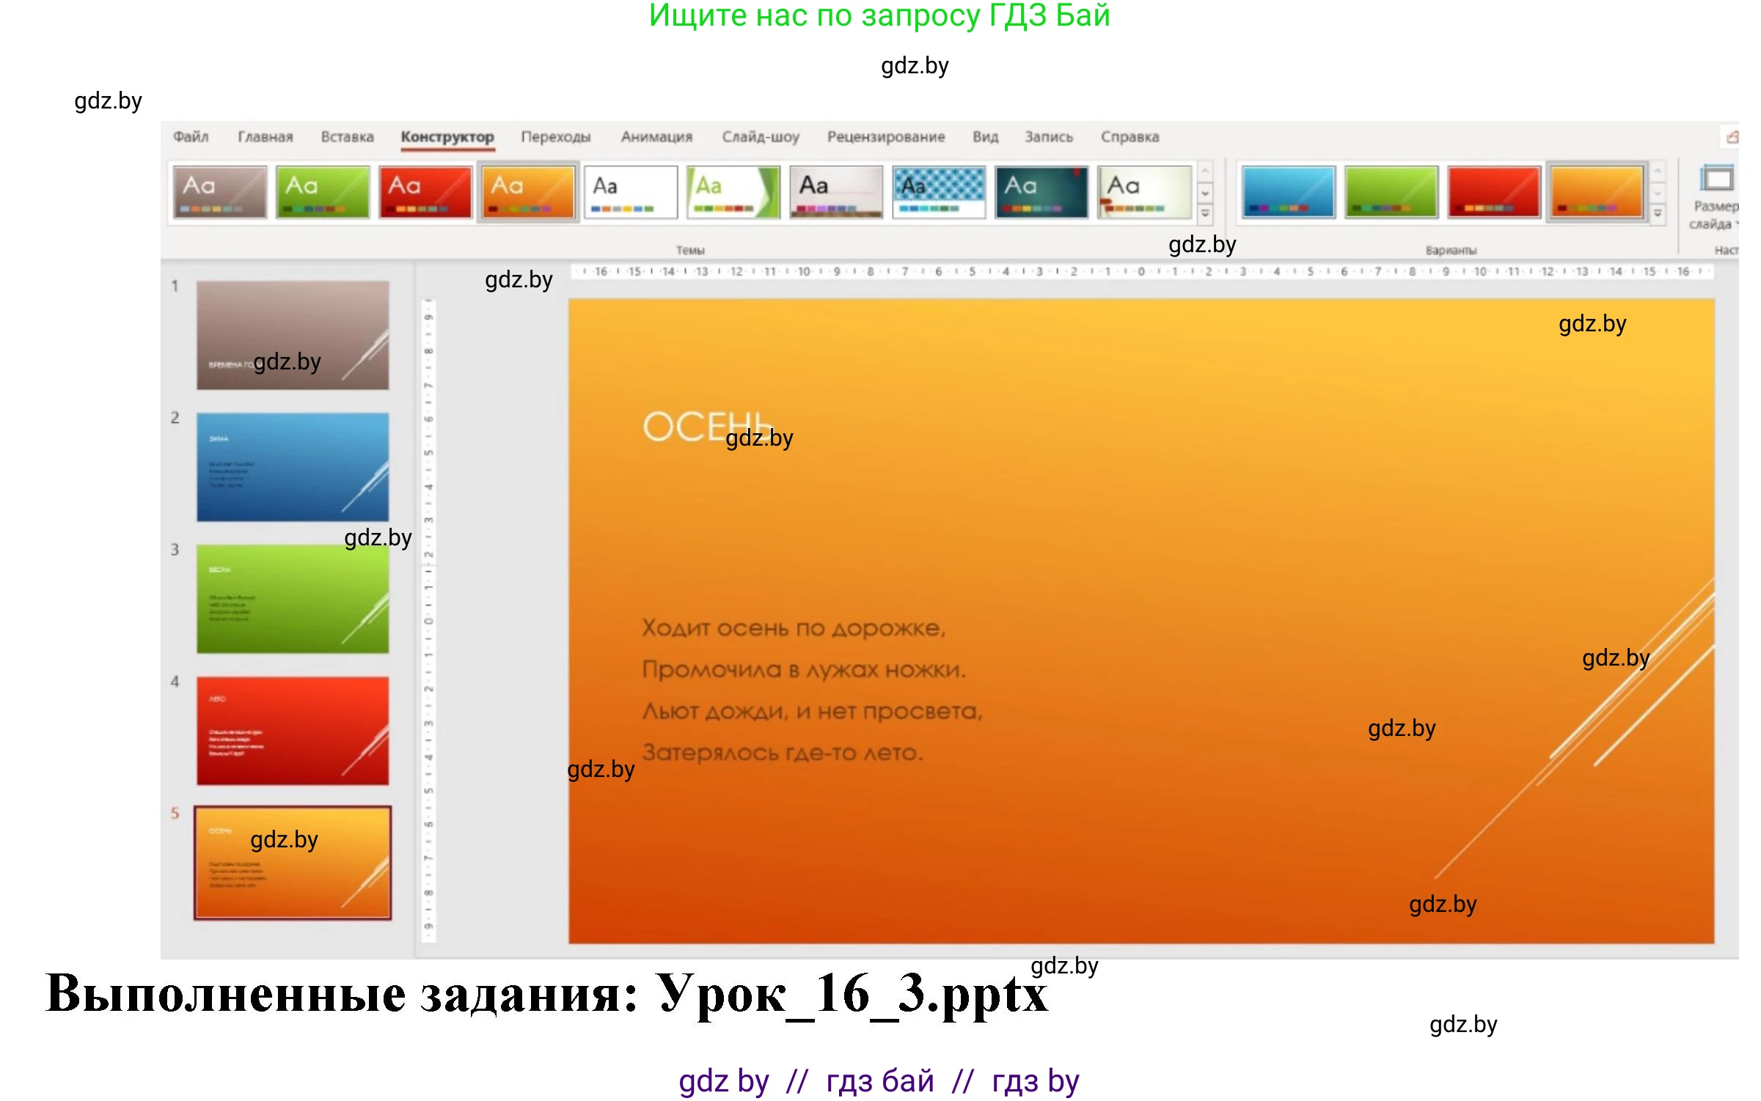Choose the orange color variant

pos(1597,192)
